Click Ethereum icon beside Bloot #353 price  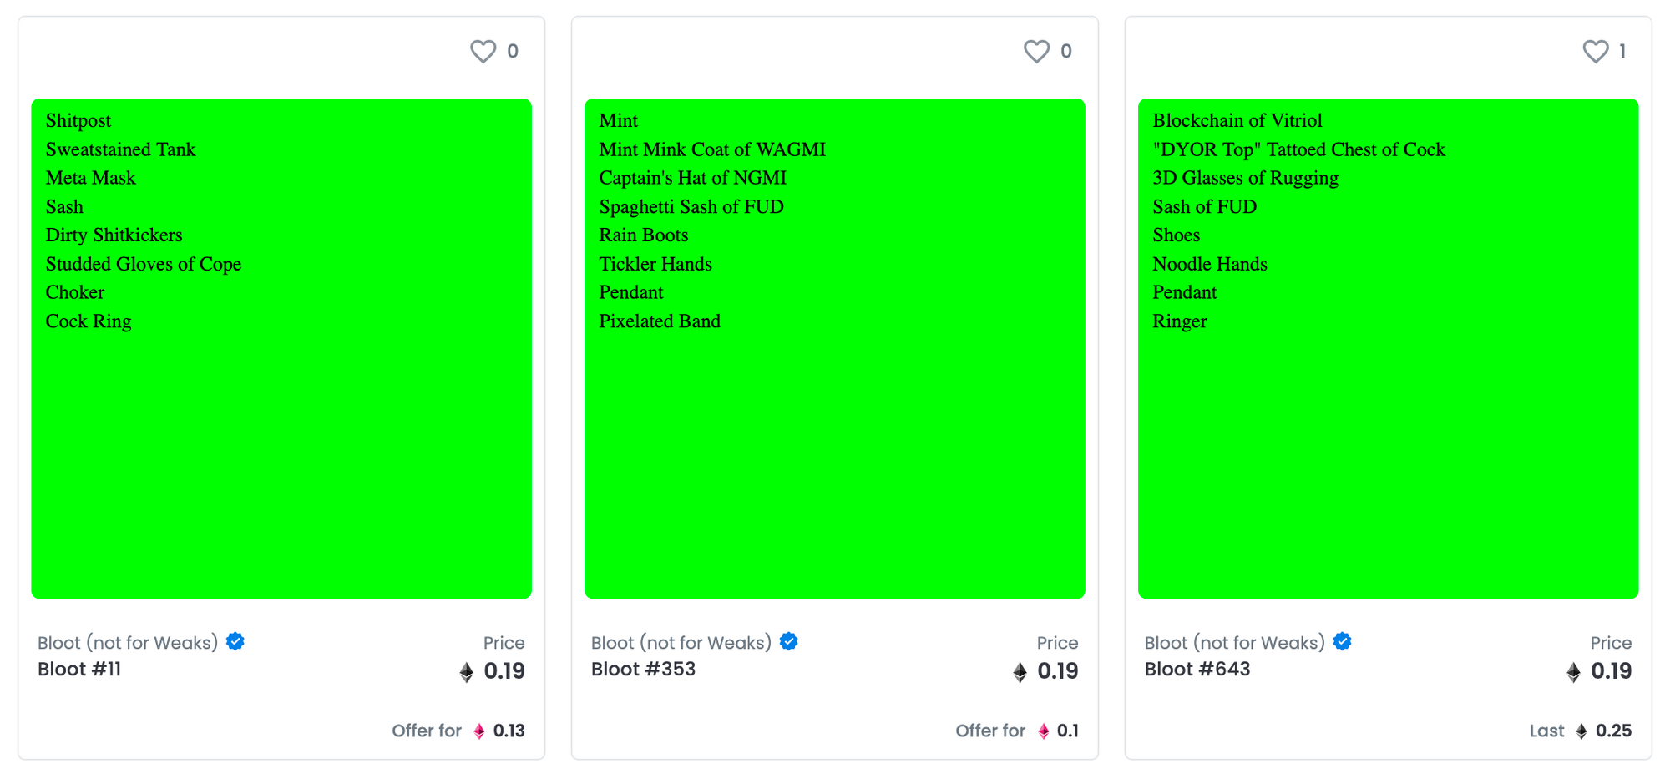point(1020,672)
